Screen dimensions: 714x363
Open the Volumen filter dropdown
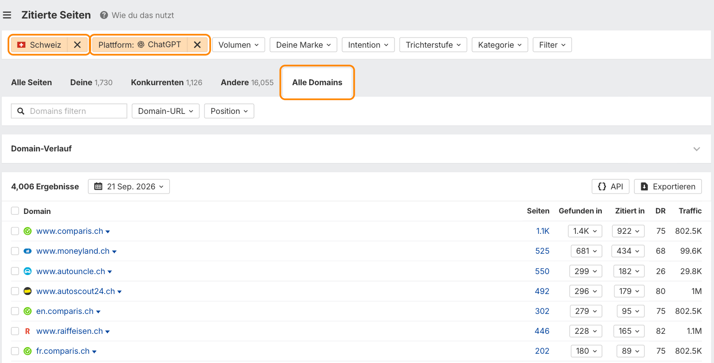coord(239,45)
